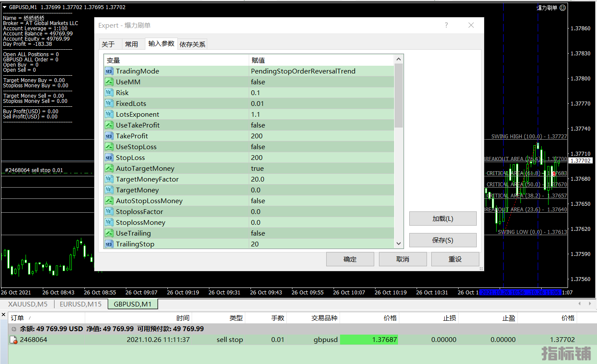Click the 手数 column header
The width and height of the screenshot is (597, 364).
pyautogui.click(x=266, y=318)
